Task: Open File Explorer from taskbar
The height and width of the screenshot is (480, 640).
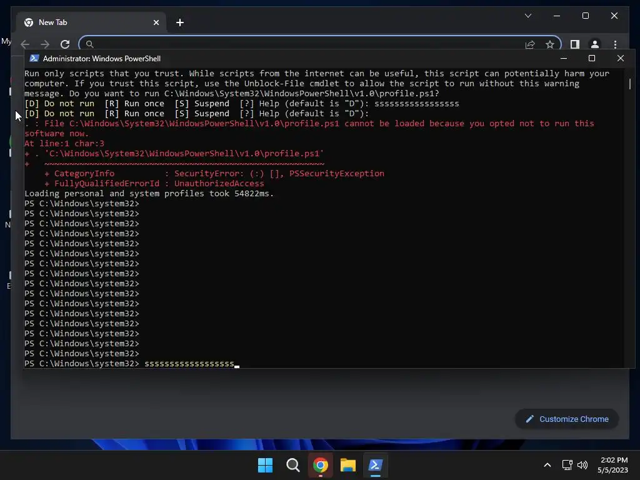Action: pyautogui.click(x=347, y=465)
